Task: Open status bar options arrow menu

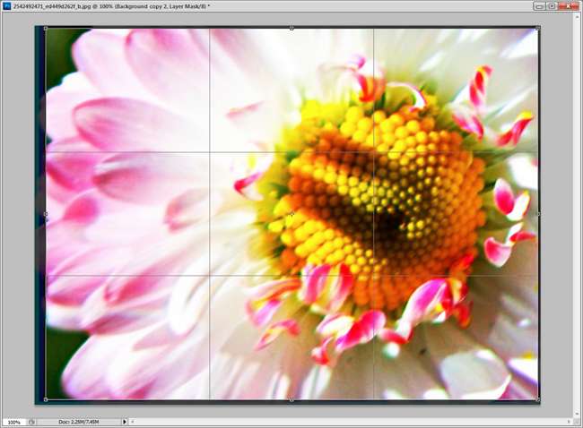Action: 125,422
